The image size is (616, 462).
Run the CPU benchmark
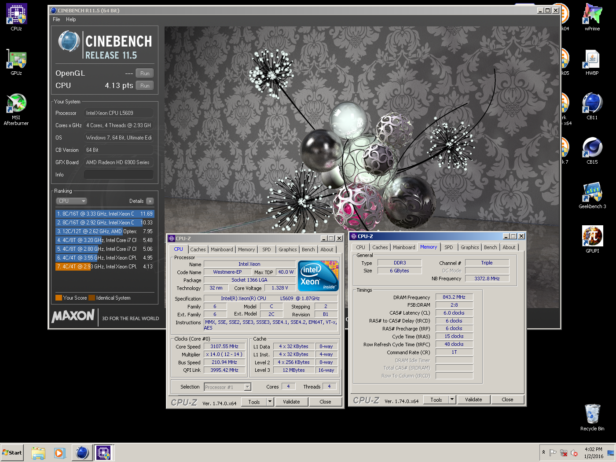point(145,85)
